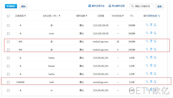The height and width of the screenshot is (98, 173).
Task: Edit the luohu record via wrench icon
Action: [147, 73]
